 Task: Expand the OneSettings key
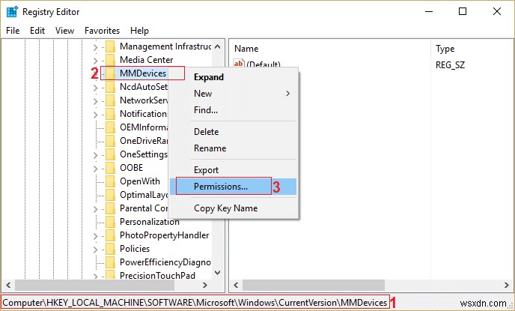95,155
